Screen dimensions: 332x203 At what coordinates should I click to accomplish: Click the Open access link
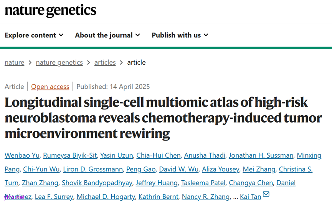click(50, 87)
